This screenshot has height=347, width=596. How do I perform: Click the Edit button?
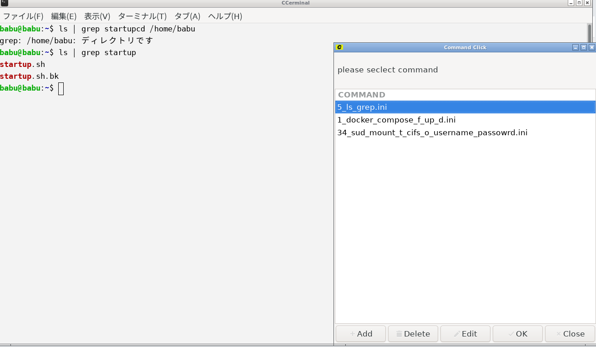click(x=465, y=334)
